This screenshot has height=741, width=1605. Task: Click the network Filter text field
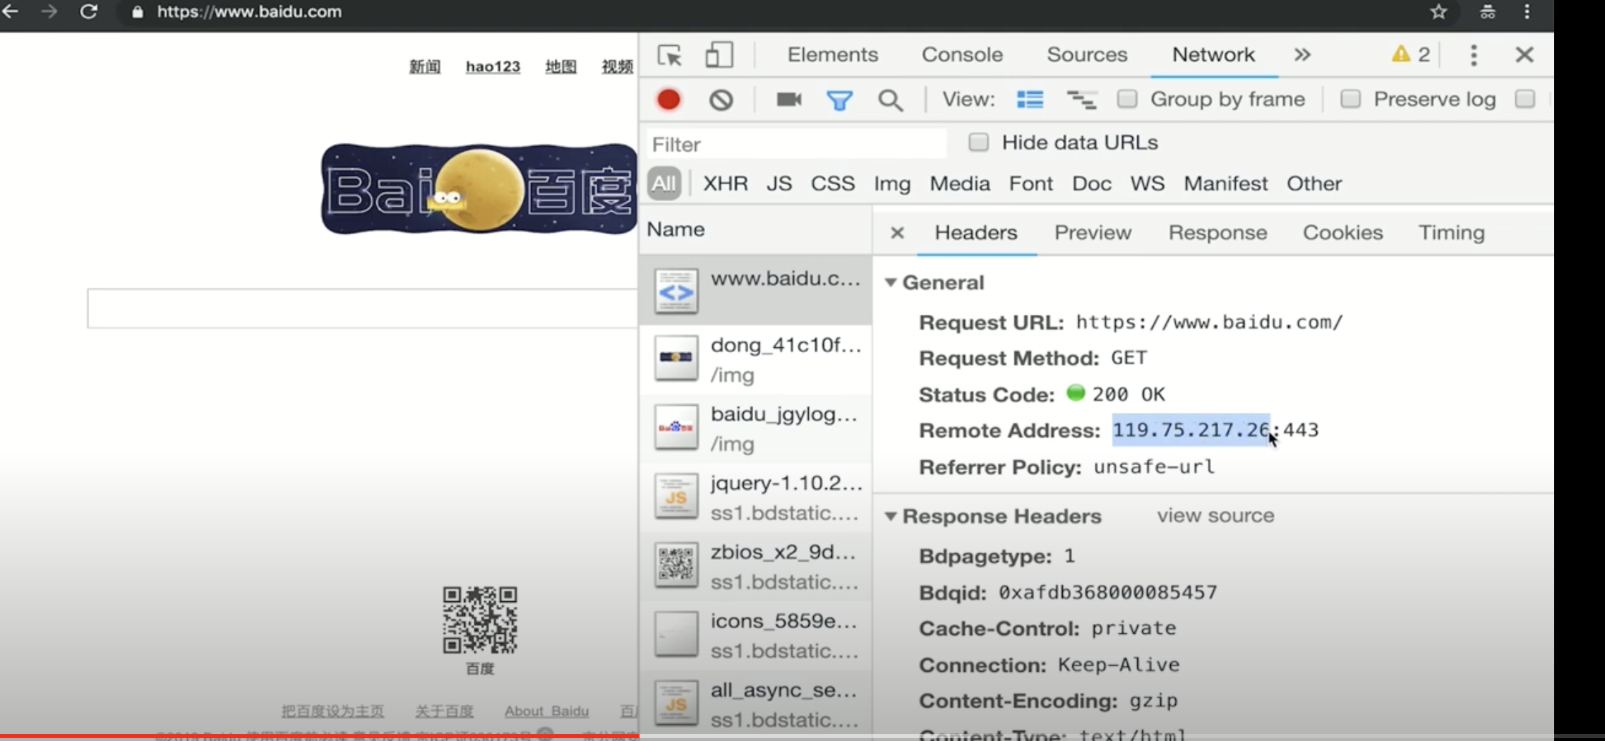[x=796, y=145]
